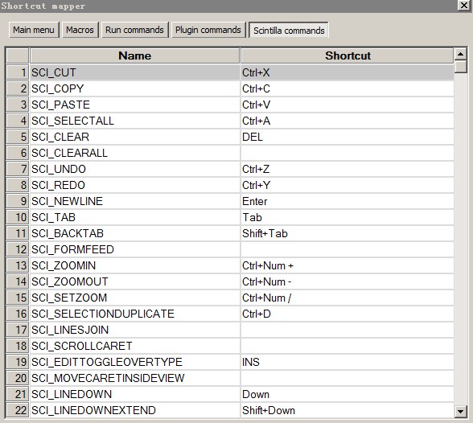Click the Ctrl+A shortcut cell

point(347,121)
